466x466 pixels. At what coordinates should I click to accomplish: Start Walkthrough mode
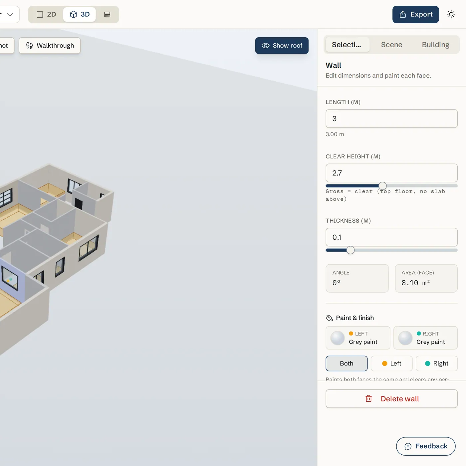coord(50,46)
